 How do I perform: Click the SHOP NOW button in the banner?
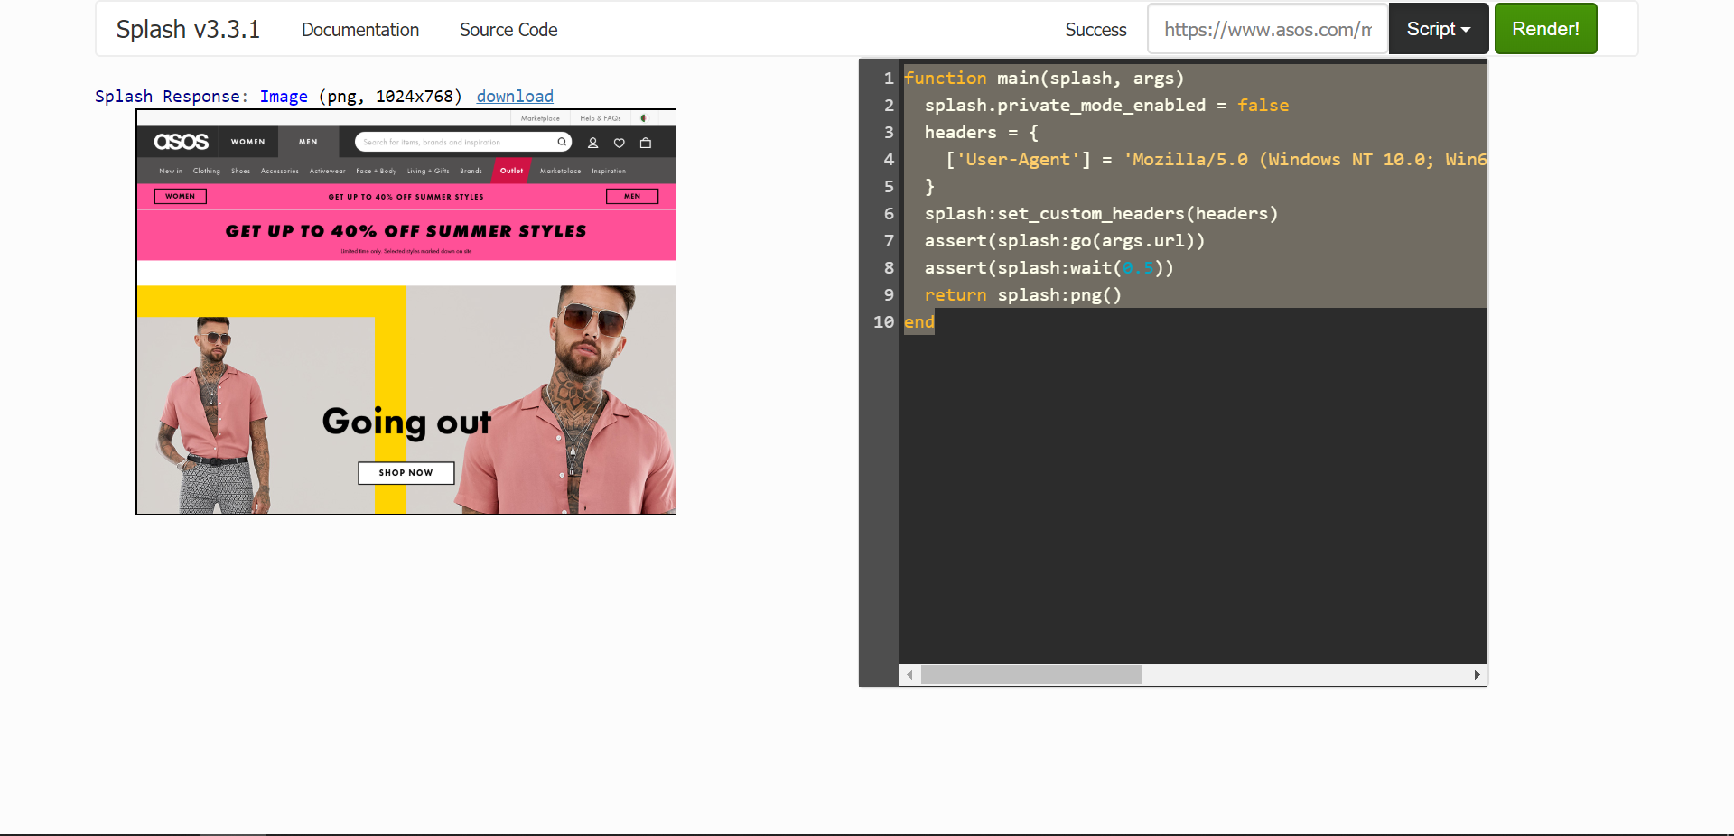405,472
